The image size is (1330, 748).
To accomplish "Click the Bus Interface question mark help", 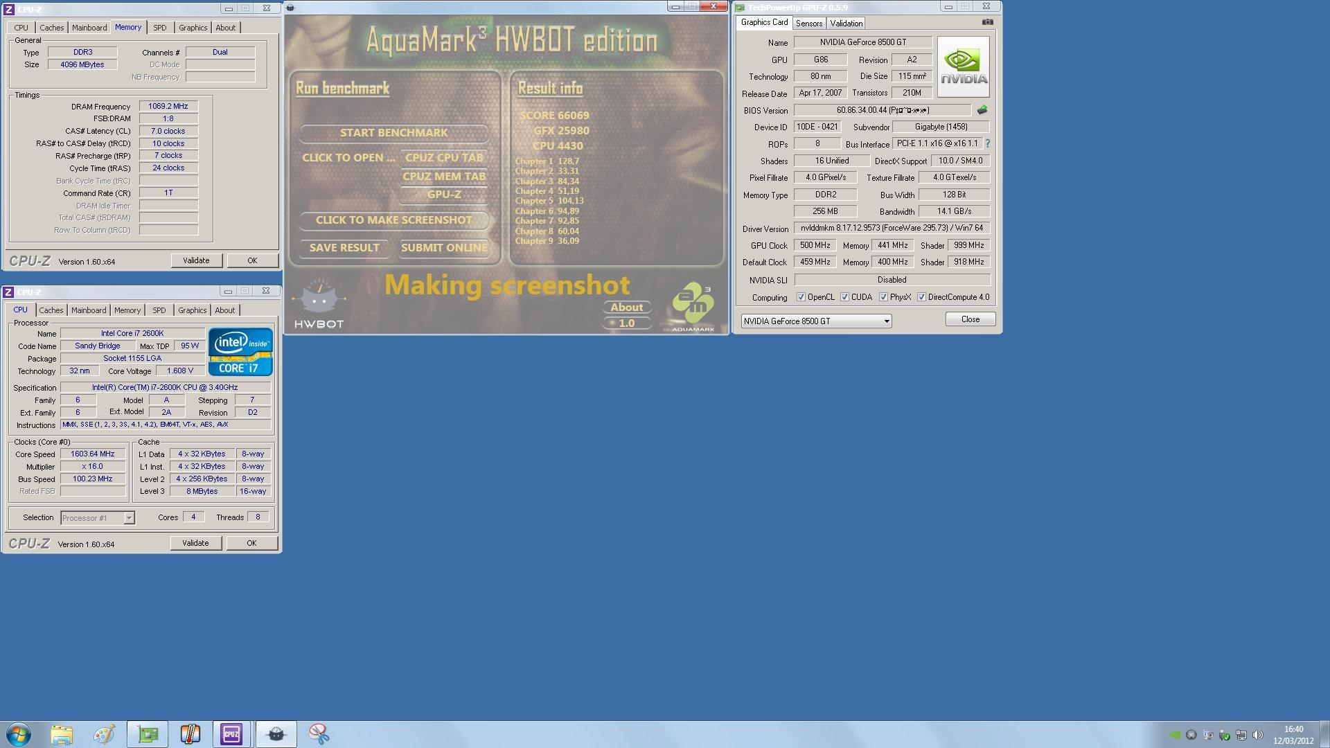I will pyautogui.click(x=987, y=143).
